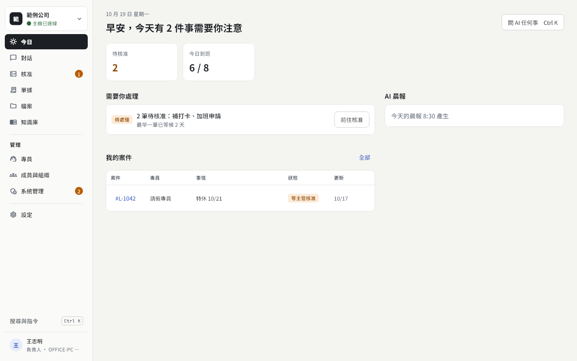This screenshot has width=577, height=361.
Task: Click the 專員 column header in table
Action: [x=155, y=178]
